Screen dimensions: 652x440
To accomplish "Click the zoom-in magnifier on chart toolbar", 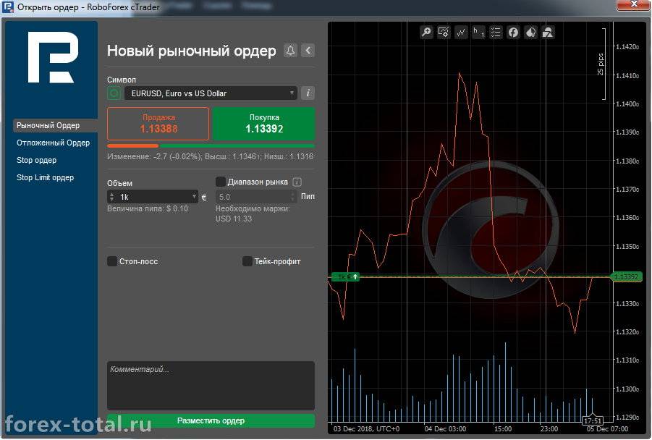I will click(426, 32).
